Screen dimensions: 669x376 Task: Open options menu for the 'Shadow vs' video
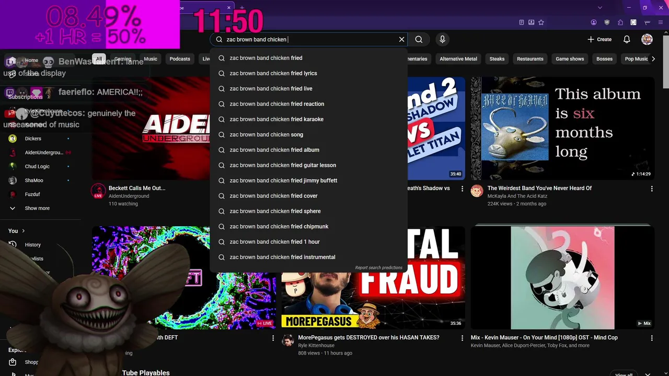[462, 189]
